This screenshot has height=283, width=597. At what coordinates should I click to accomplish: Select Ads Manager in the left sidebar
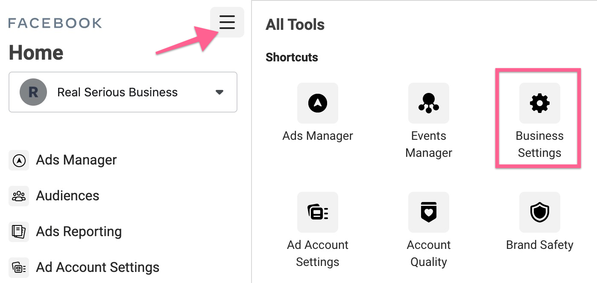point(76,160)
